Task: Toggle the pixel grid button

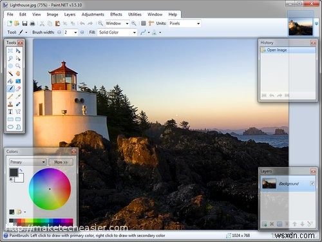Action: click(x=144, y=23)
